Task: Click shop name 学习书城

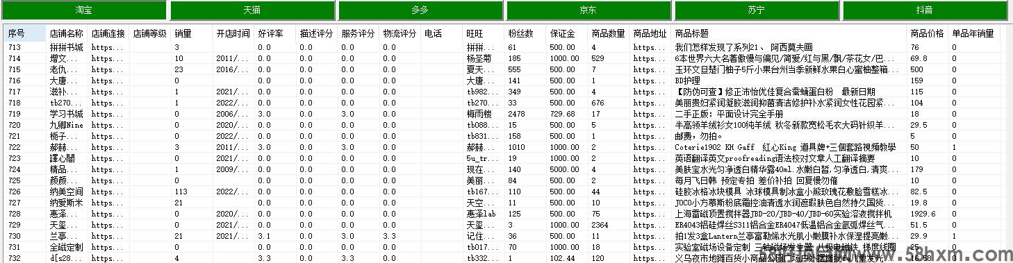Action: click(67, 114)
